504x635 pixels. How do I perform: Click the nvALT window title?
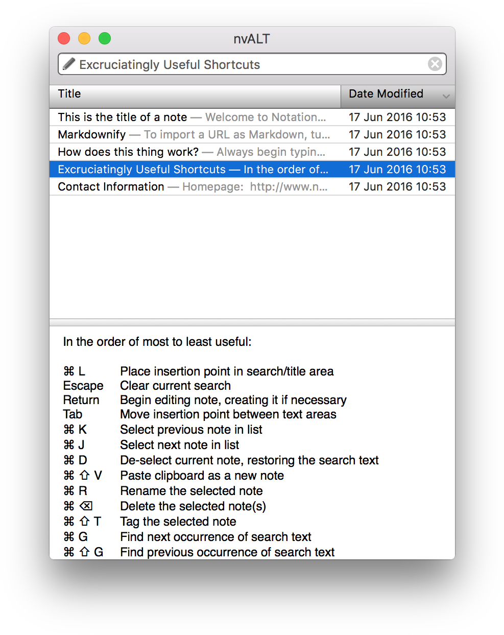pos(252,39)
